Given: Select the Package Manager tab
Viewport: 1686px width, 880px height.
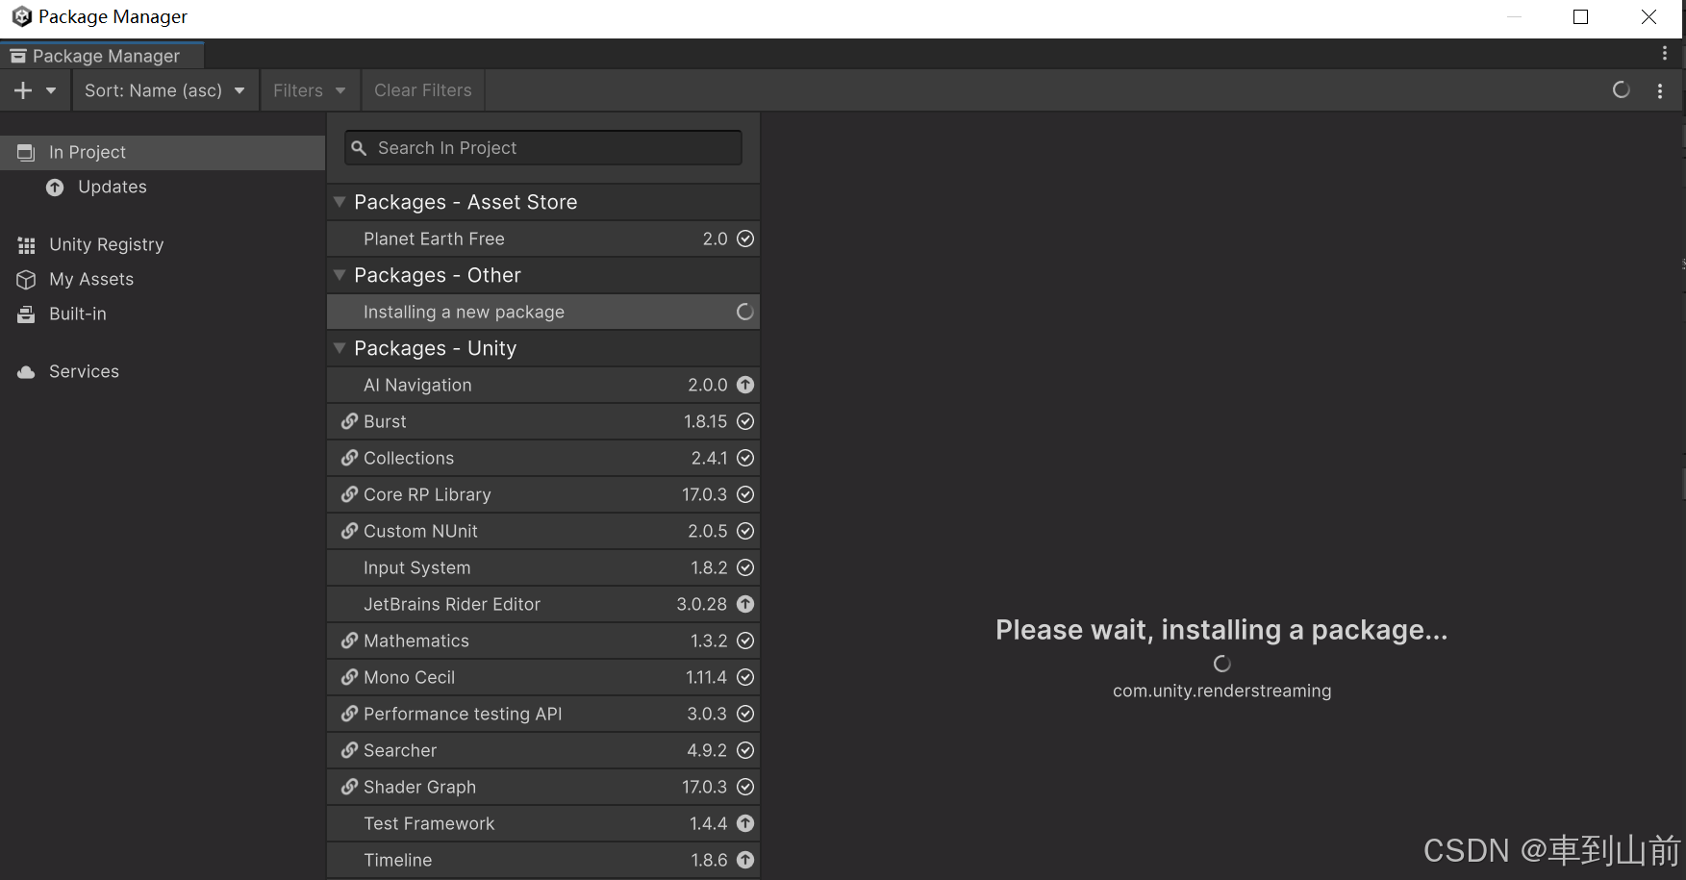Looking at the screenshot, I should pyautogui.click(x=102, y=56).
